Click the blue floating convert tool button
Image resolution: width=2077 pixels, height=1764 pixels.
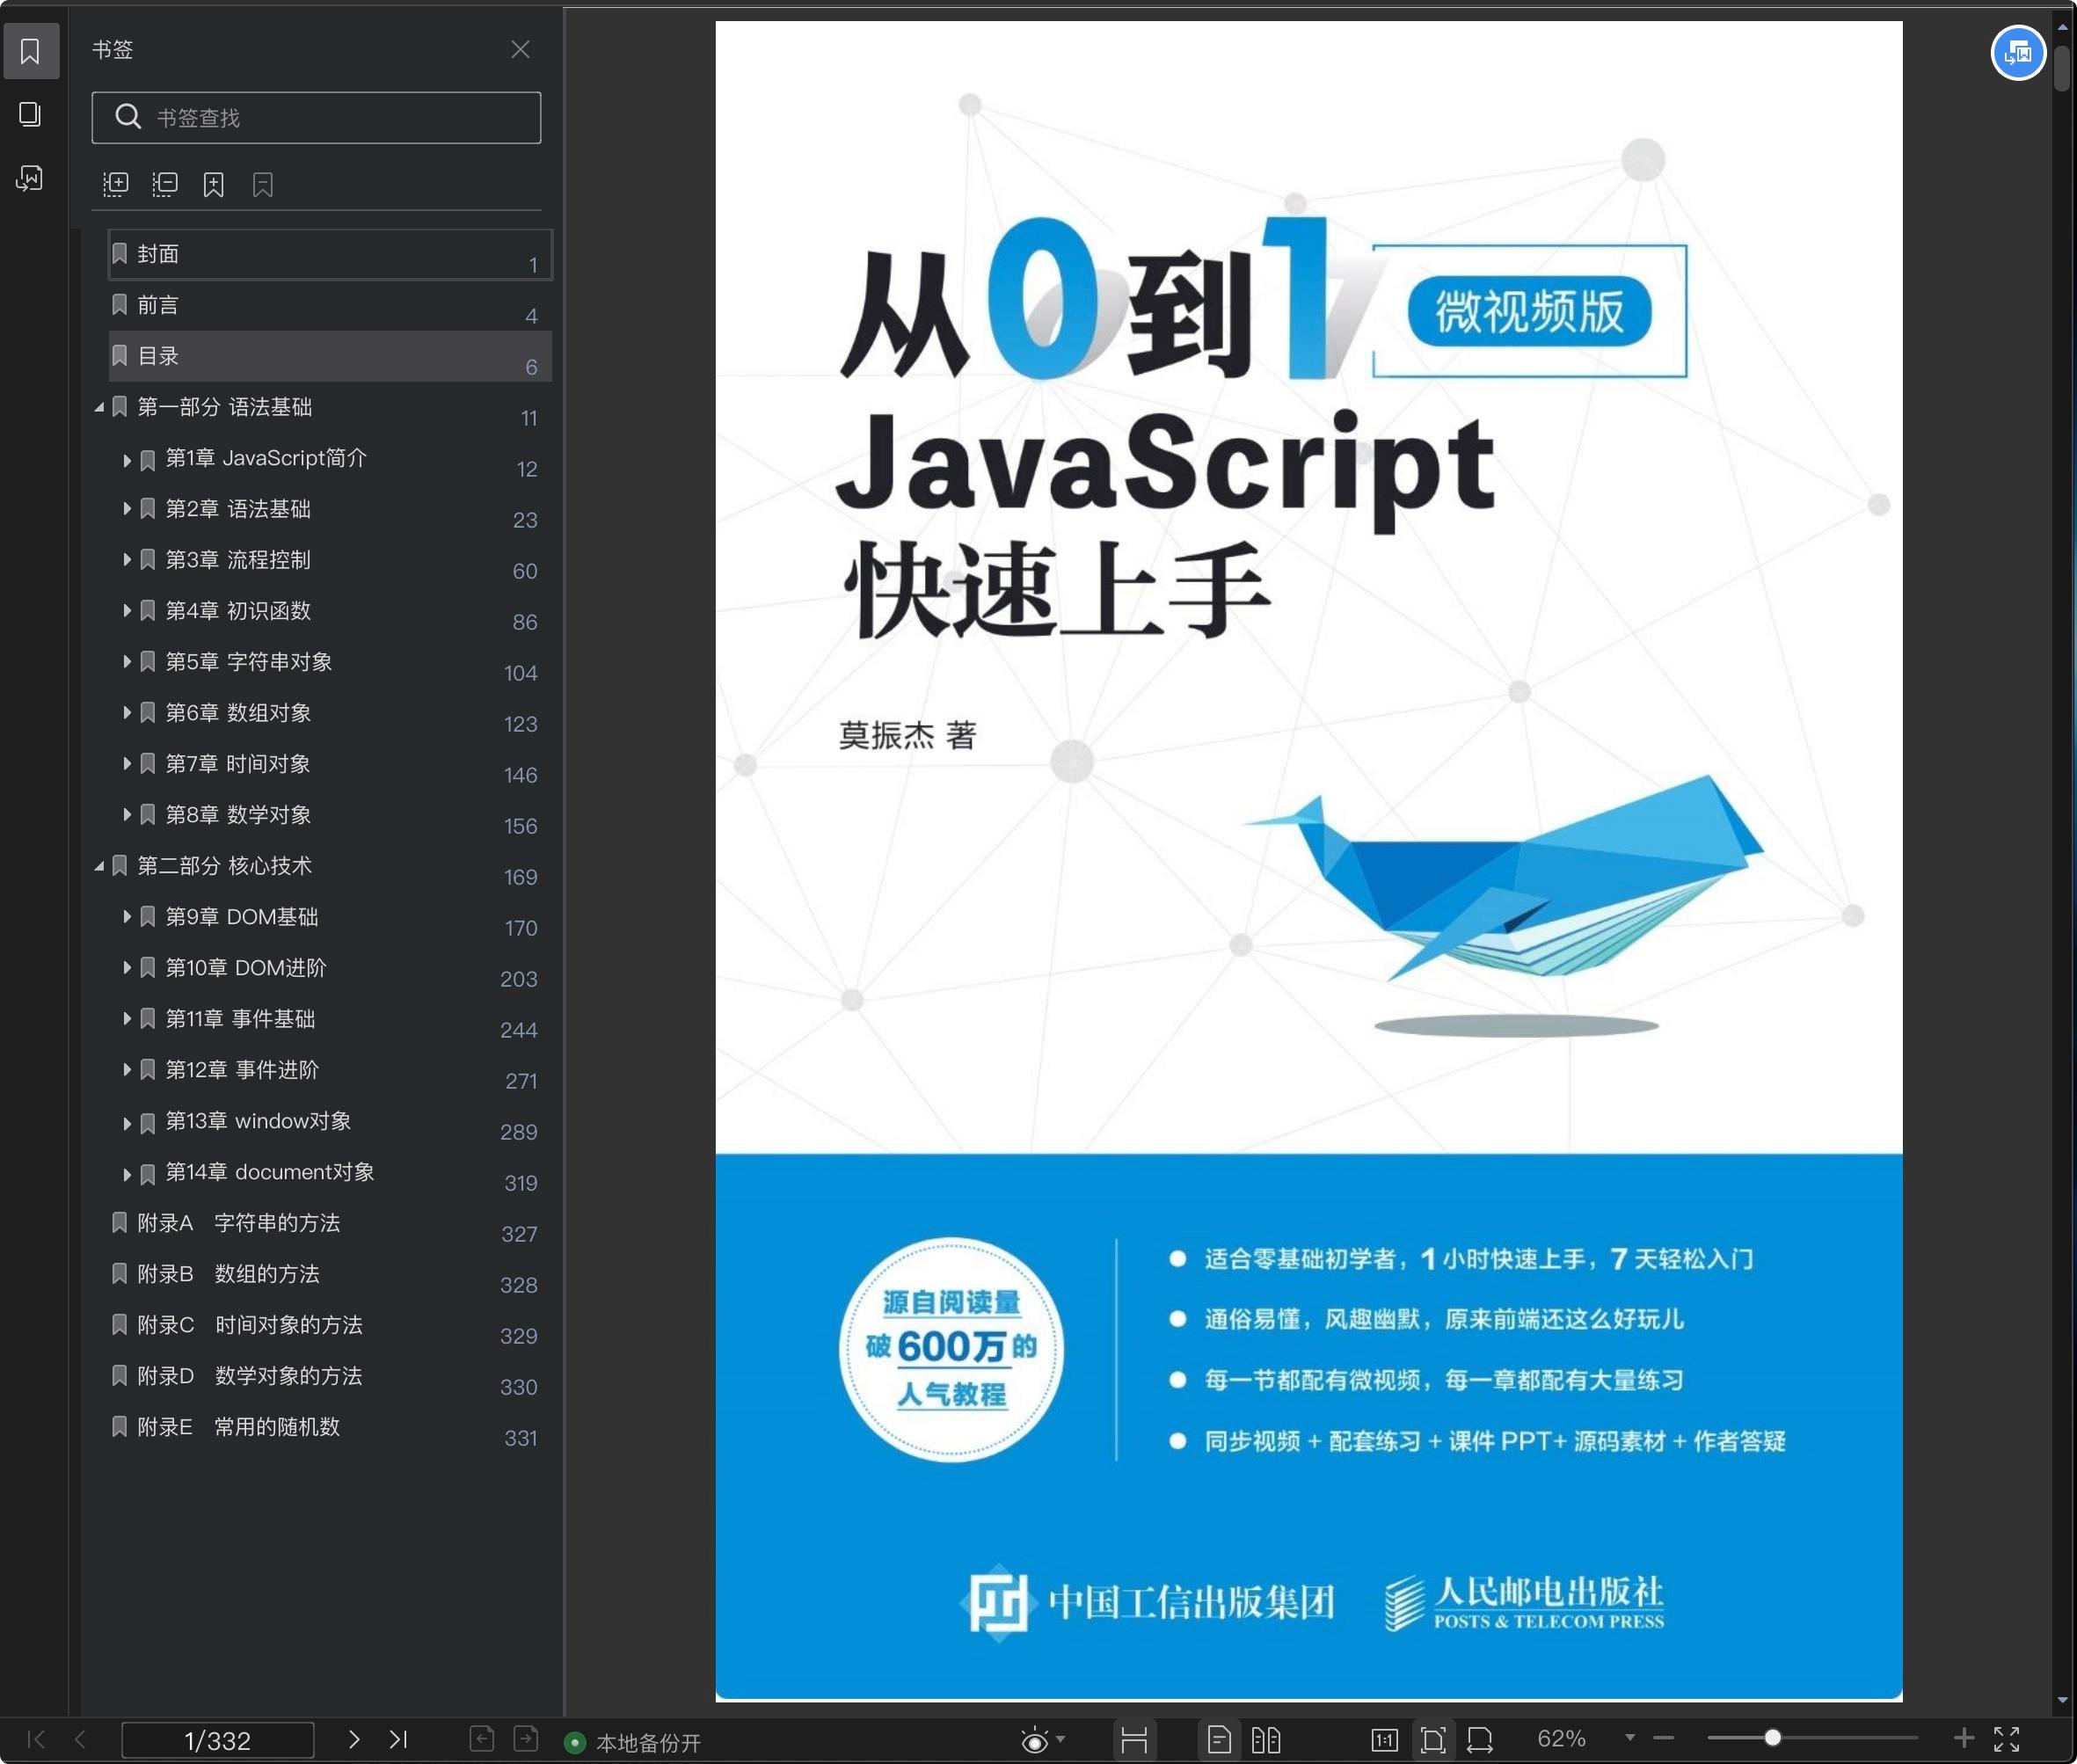point(2018,52)
